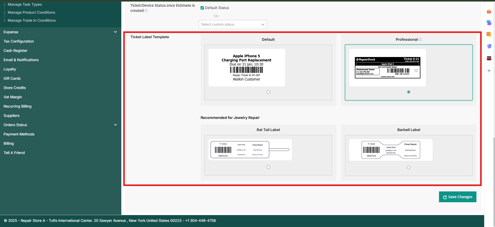Click info icon beside Professional label
Viewport: 495px width, 227px height.
click(420, 39)
